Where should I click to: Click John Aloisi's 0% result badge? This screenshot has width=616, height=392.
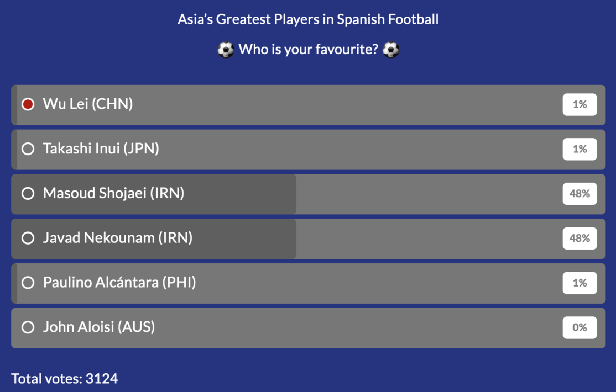580,327
